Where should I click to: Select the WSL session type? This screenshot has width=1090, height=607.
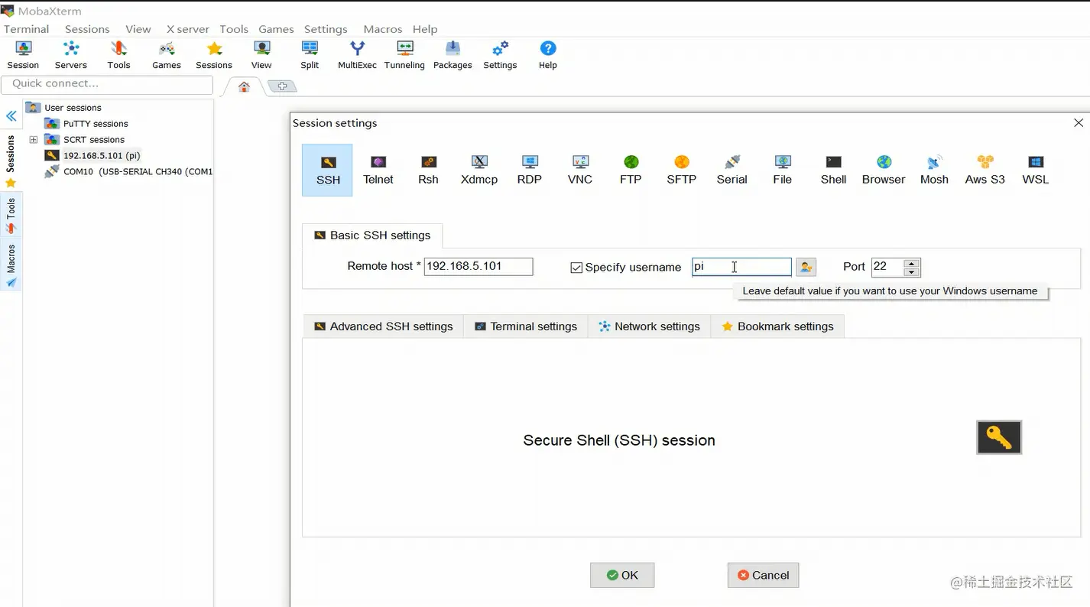pos(1036,170)
